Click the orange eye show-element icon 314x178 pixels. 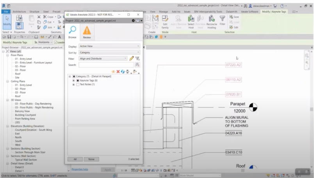point(113,72)
